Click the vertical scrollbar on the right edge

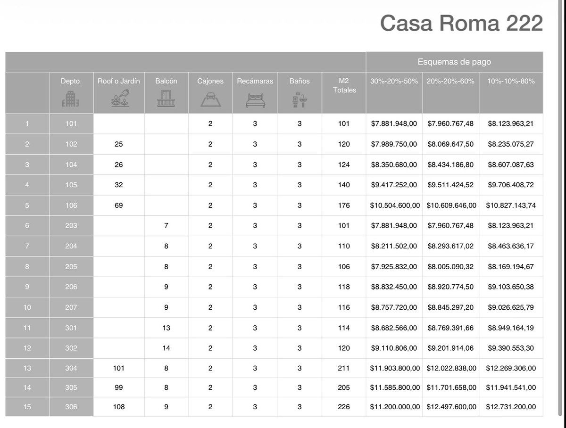coord(560,141)
